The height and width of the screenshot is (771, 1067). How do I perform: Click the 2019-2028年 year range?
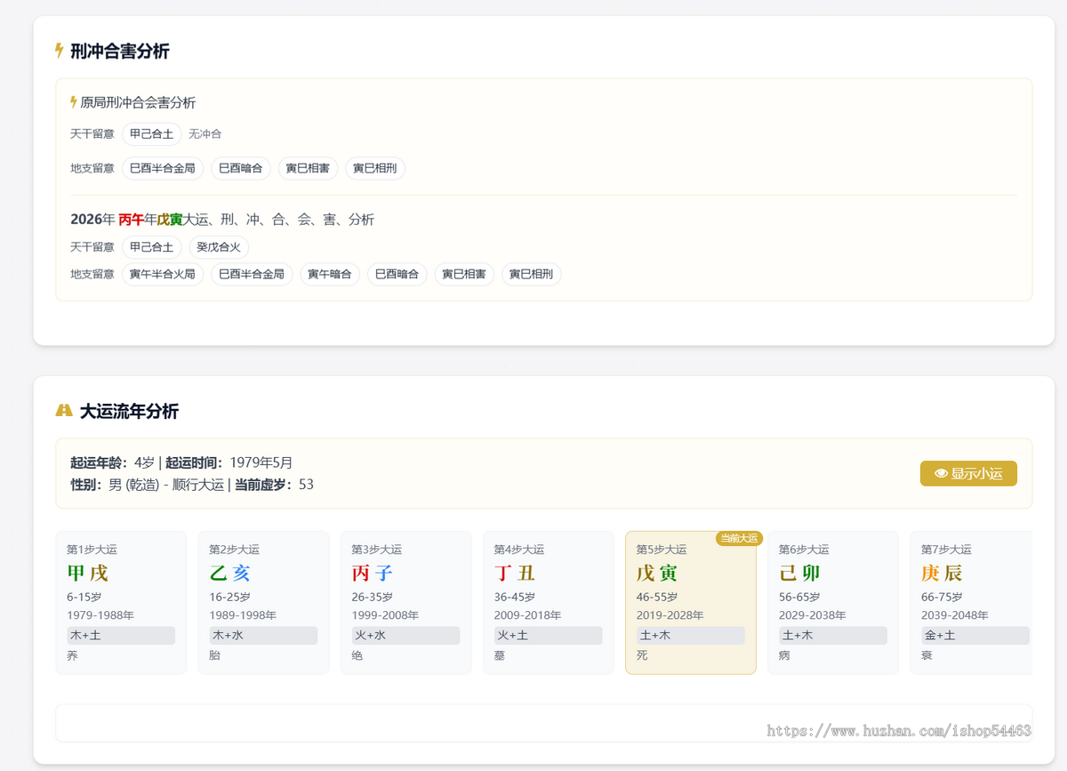click(670, 615)
